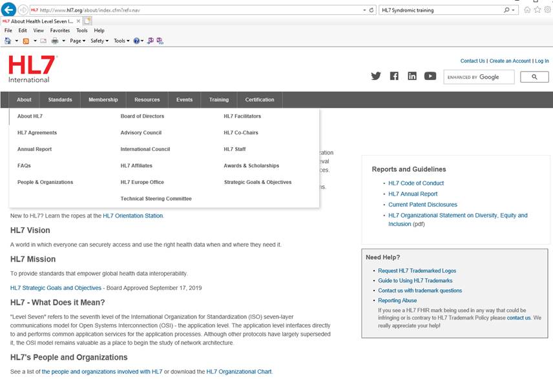Go back using the blue back arrow

8,10
